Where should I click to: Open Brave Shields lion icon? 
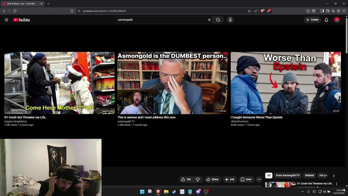[x=262, y=11]
